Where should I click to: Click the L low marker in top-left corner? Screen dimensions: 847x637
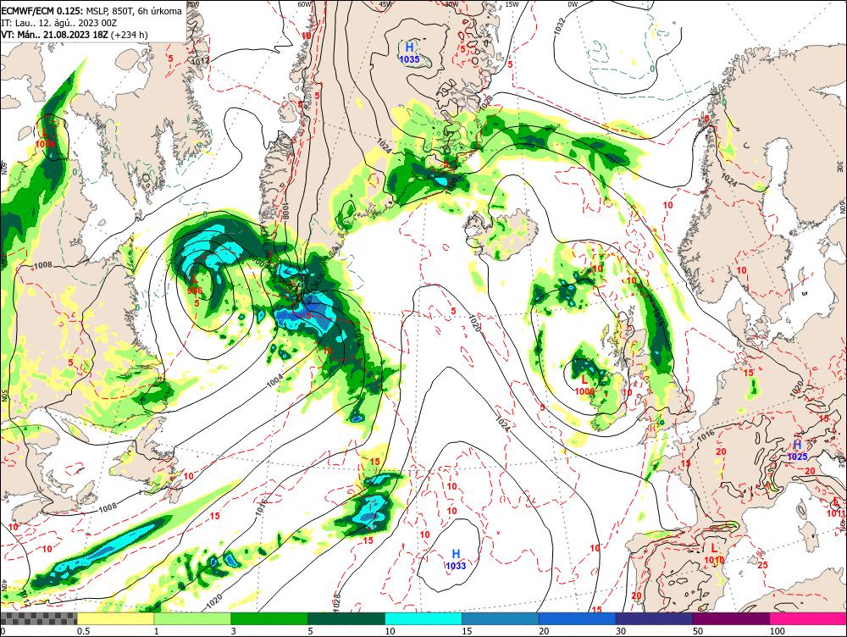pyautogui.click(x=45, y=138)
